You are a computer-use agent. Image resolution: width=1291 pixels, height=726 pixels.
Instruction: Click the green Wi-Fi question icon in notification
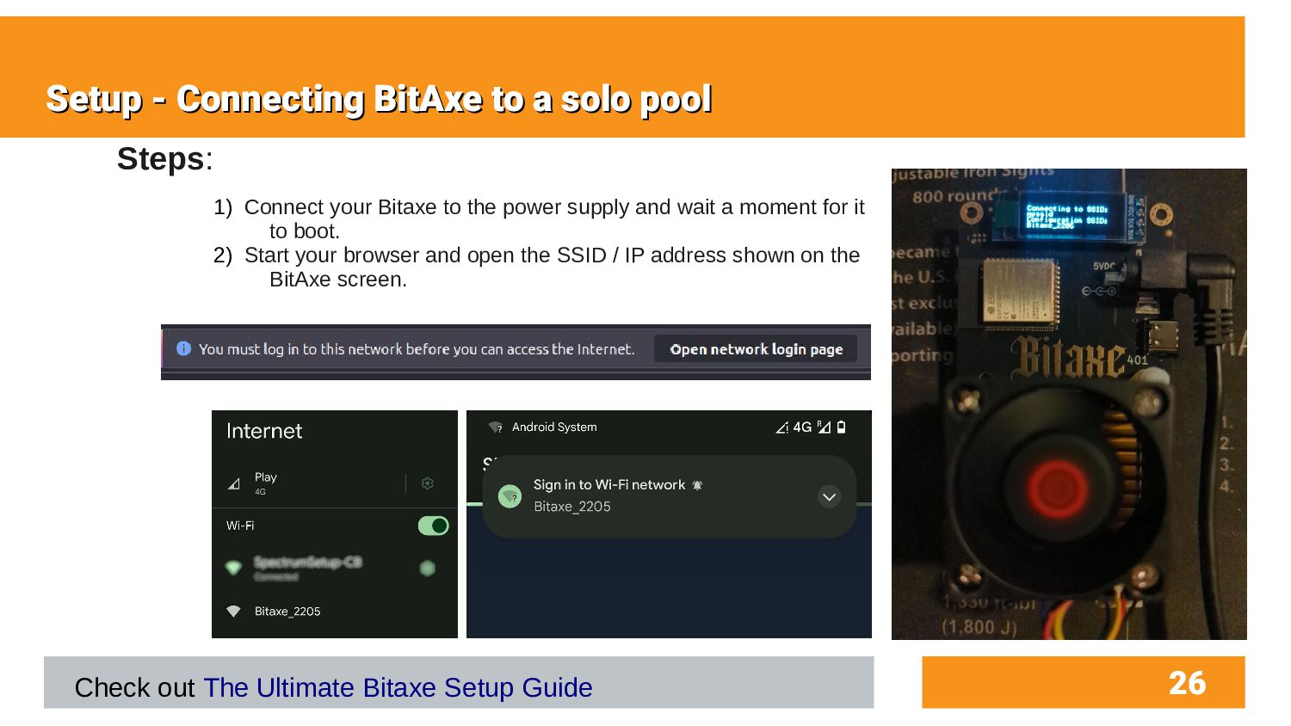pyautogui.click(x=510, y=496)
